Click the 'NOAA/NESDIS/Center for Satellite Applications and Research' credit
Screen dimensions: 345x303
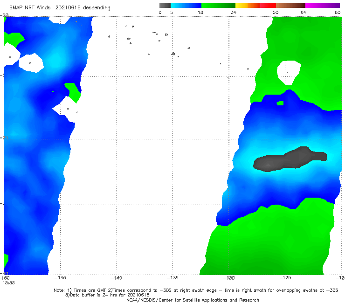(193, 300)
